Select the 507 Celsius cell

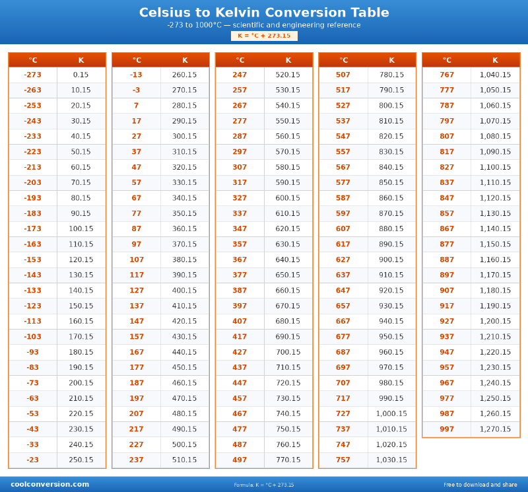[x=343, y=75]
